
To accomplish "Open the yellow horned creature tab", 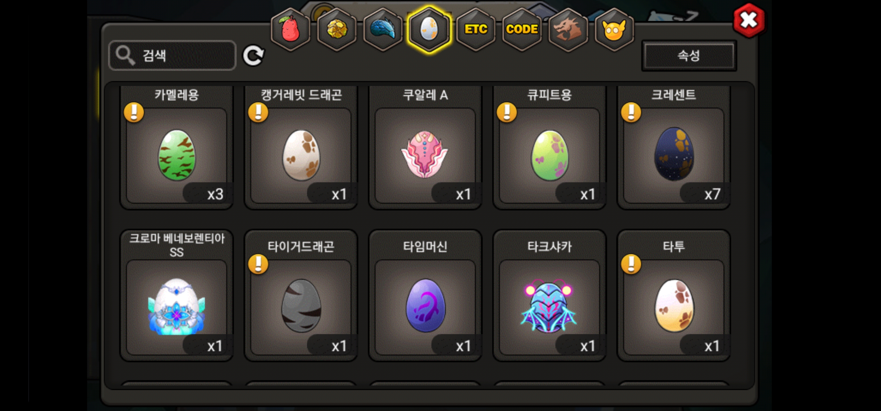I will (614, 29).
